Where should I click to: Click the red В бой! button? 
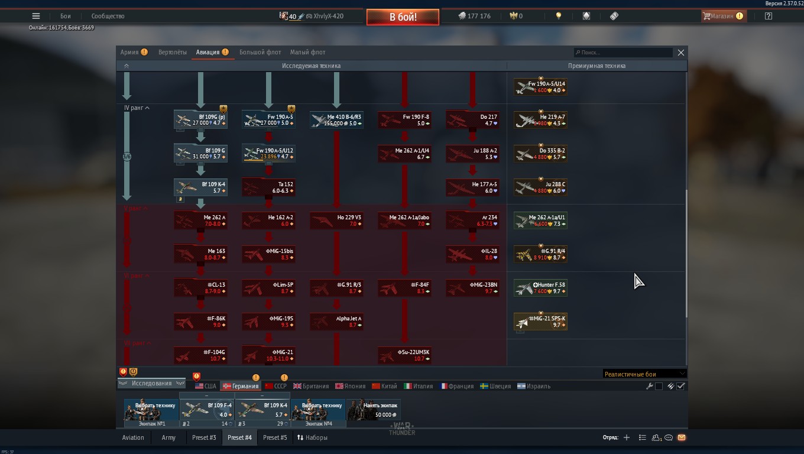tap(403, 17)
